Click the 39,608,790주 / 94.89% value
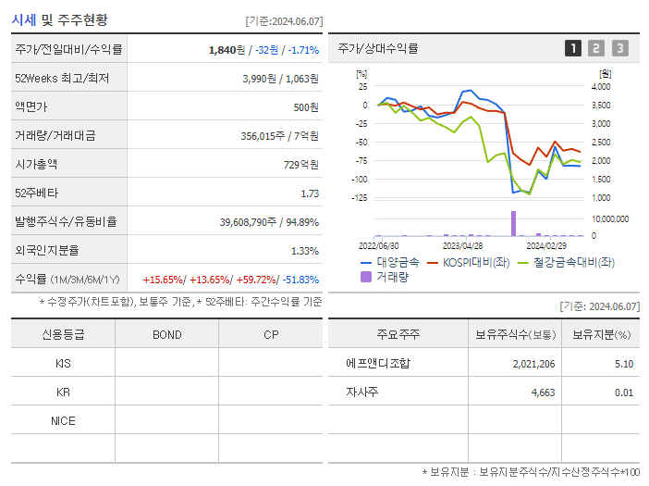The width and height of the screenshot is (649, 486). tap(269, 222)
